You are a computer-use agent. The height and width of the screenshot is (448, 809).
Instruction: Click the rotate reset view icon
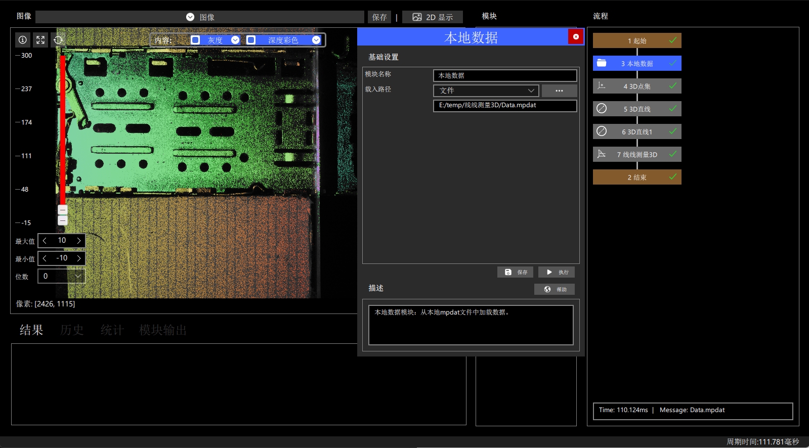pyautogui.click(x=58, y=40)
